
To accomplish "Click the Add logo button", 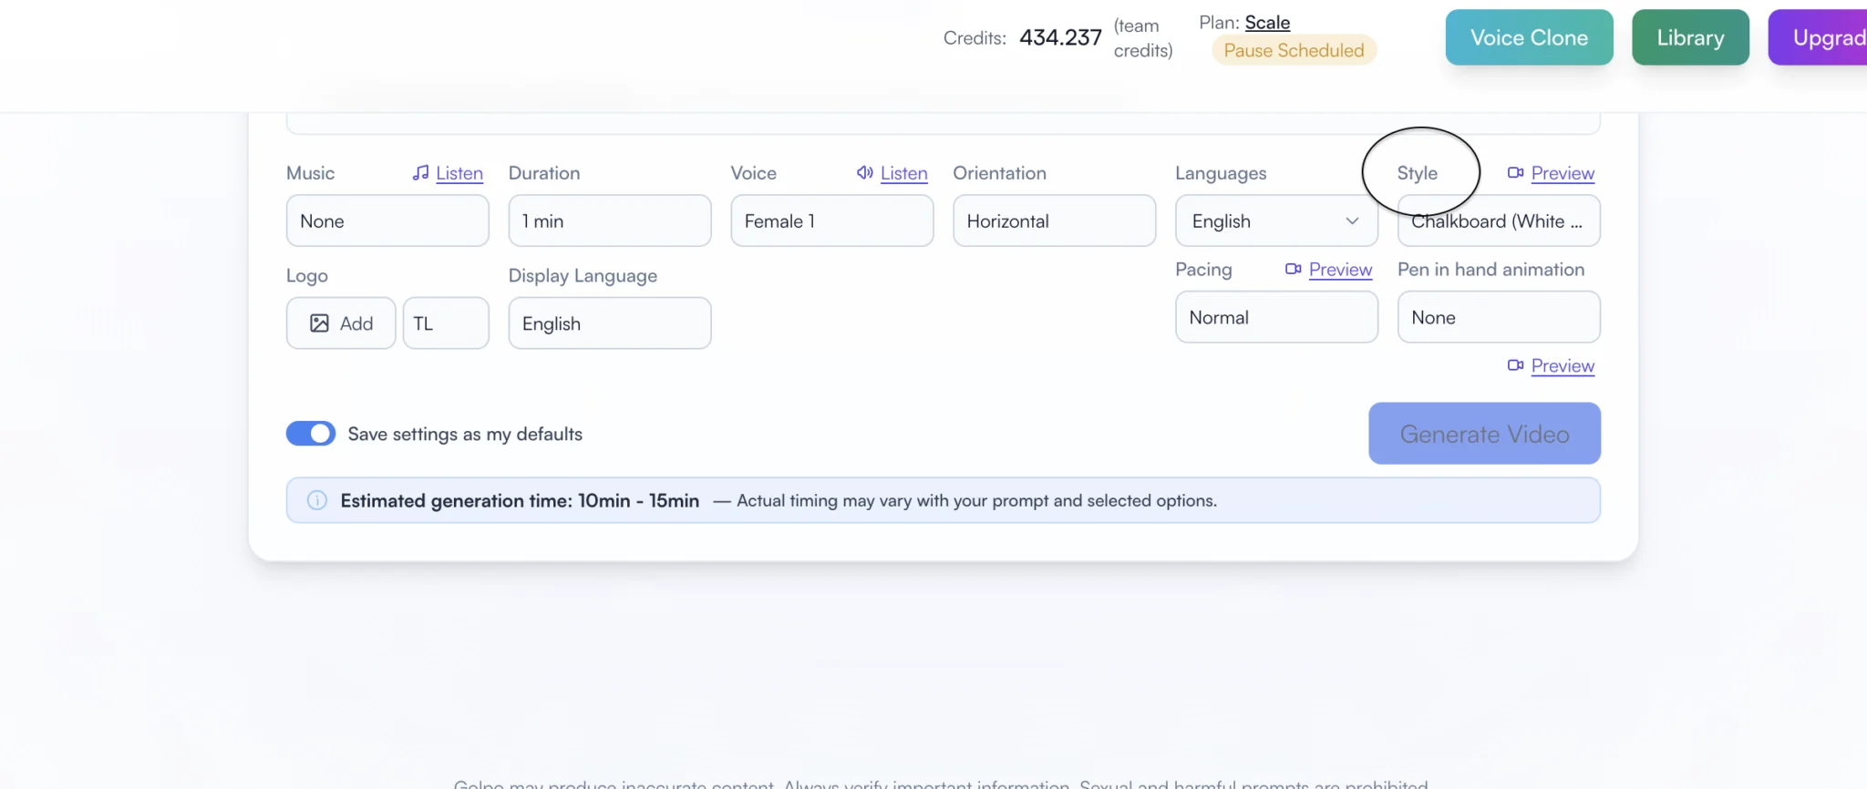I will pos(341,323).
